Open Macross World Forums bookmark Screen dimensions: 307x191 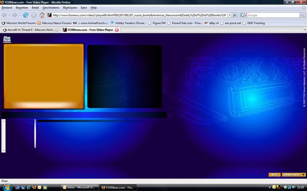click(x=19, y=23)
